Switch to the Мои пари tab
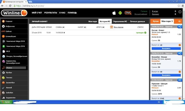The image size is (185, 111). coord(93,21)
